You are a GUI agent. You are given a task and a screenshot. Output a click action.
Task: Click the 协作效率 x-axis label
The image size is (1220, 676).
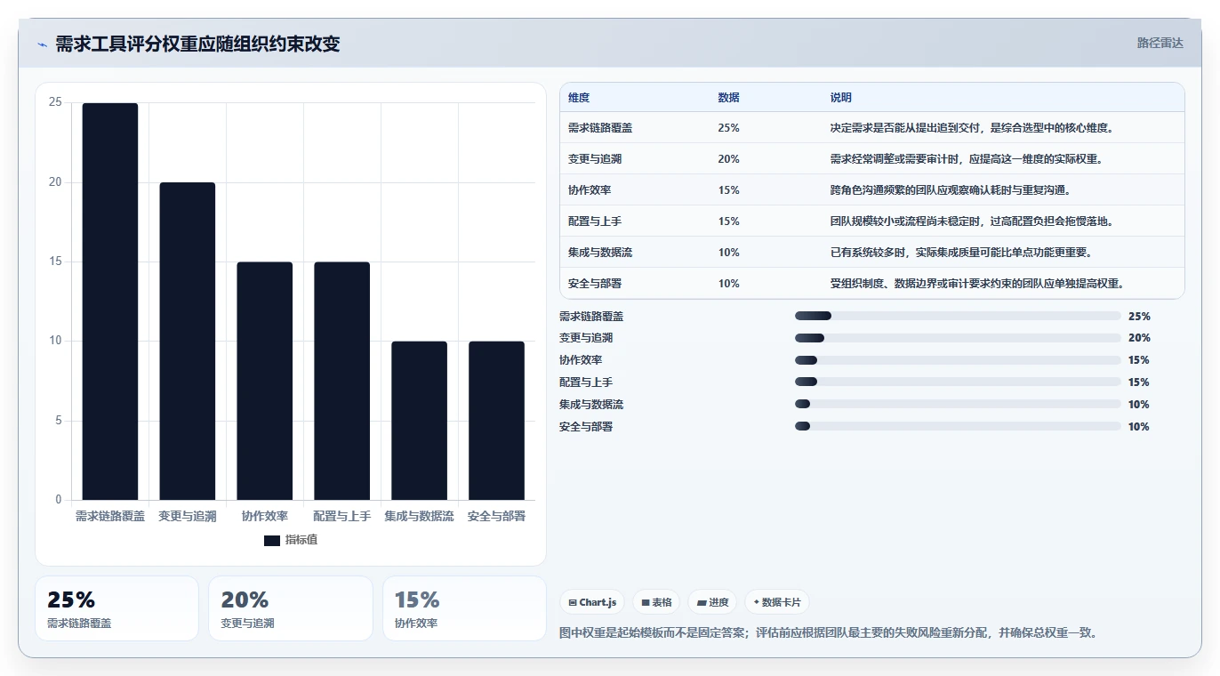265,516
